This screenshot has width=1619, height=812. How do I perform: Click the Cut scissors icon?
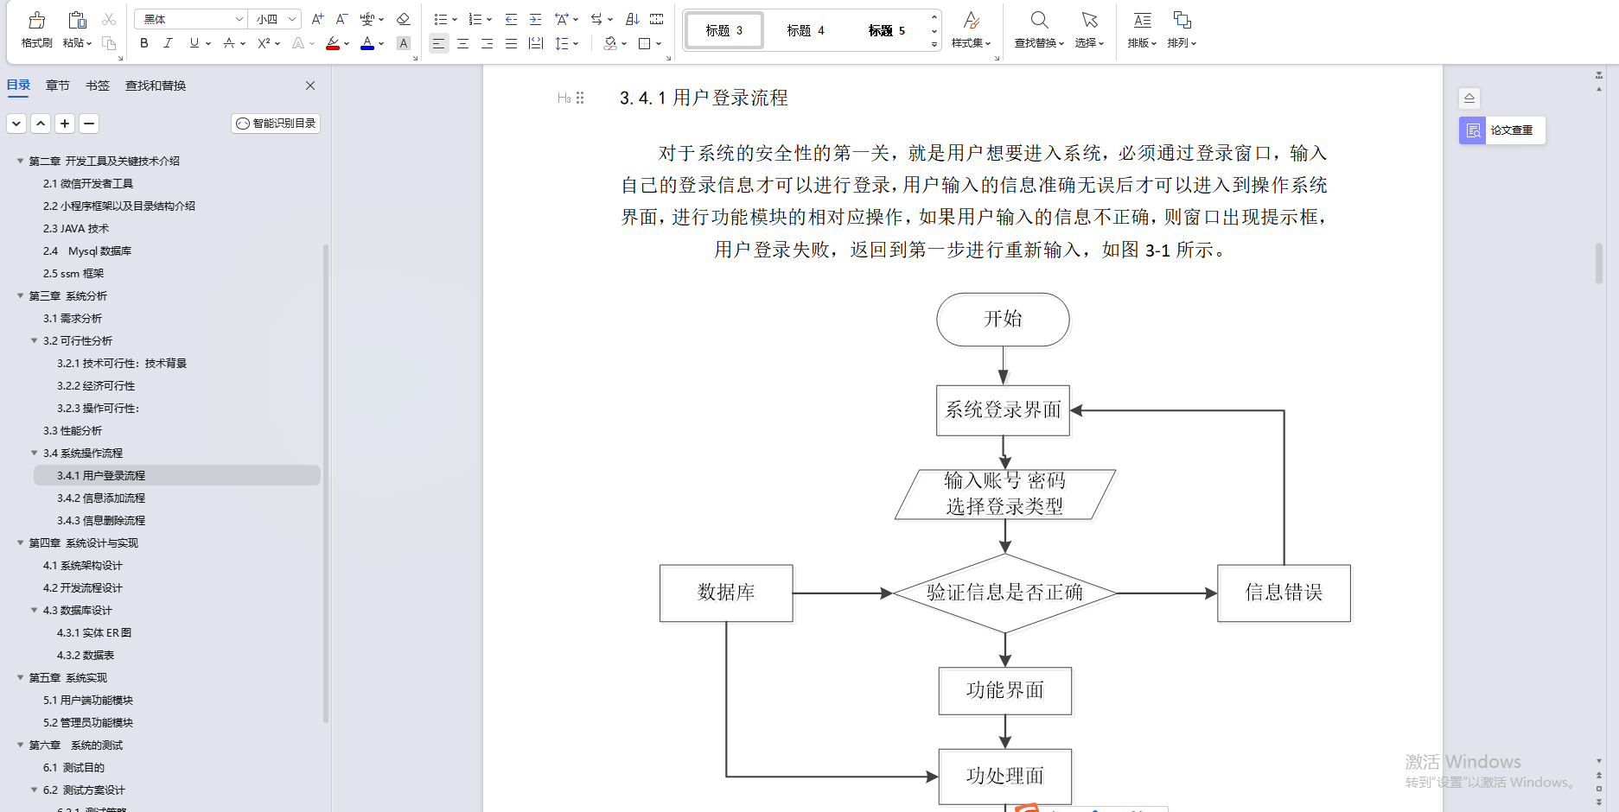click(109, 18)
